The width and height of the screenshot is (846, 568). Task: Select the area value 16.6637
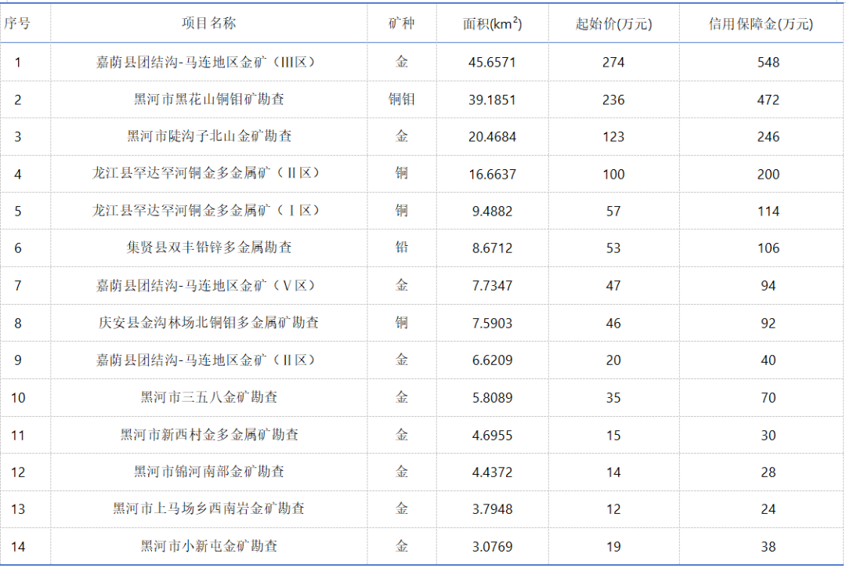click(x=492, y=174)
